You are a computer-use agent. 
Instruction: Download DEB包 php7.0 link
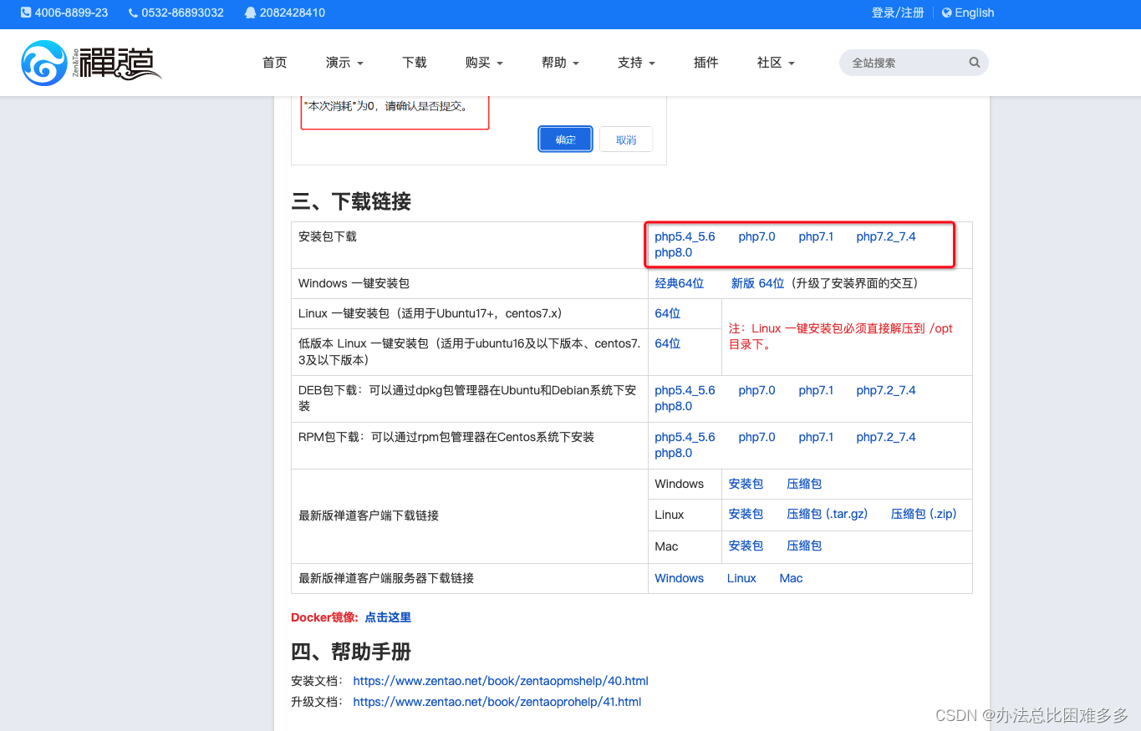tap(756, 390)
